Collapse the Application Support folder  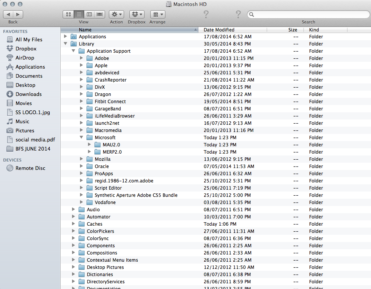(x=73, y=51)
